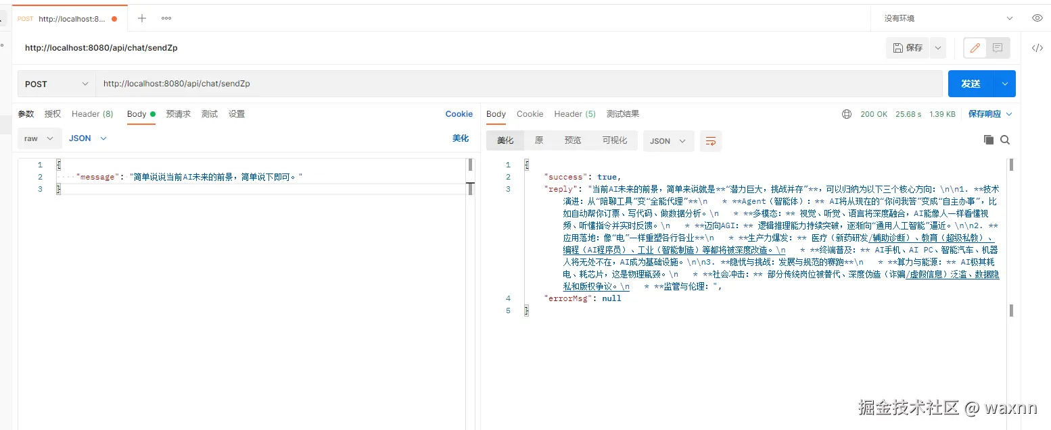The width and height of the screenshot is (1051, 430).
Task: Open the environment quick look eye icon
Action: [x=1037, y=18]
